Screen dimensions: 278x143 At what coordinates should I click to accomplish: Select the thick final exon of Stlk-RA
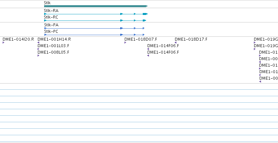[145, 14]
